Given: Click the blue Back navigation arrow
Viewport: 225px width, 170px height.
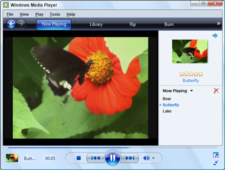Looking at the screenshot, I should click(11, 24).
